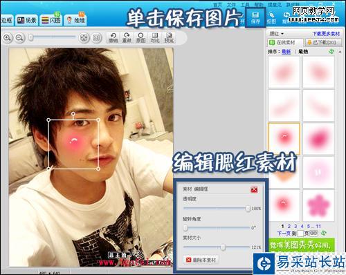Close the 素材编辑框 panel with red X
This screenshot has height=275, width=346.
point(254,190)
